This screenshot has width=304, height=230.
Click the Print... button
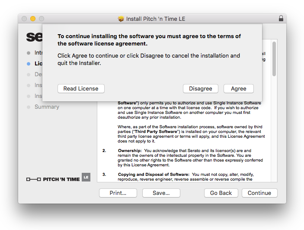(118, 193)
